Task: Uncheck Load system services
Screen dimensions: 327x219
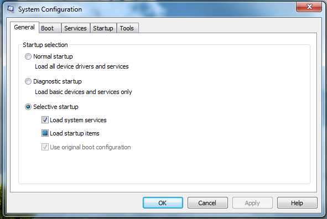Action: pos(45,120)
